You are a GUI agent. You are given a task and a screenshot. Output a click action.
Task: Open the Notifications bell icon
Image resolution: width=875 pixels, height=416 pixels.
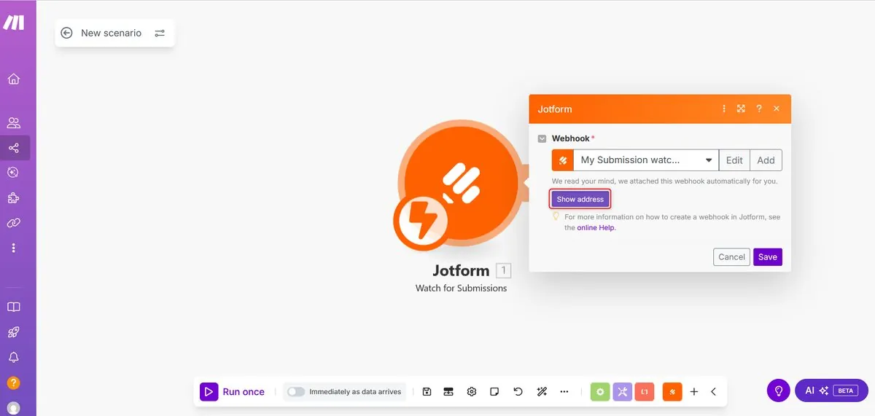[x=13, y=358]
